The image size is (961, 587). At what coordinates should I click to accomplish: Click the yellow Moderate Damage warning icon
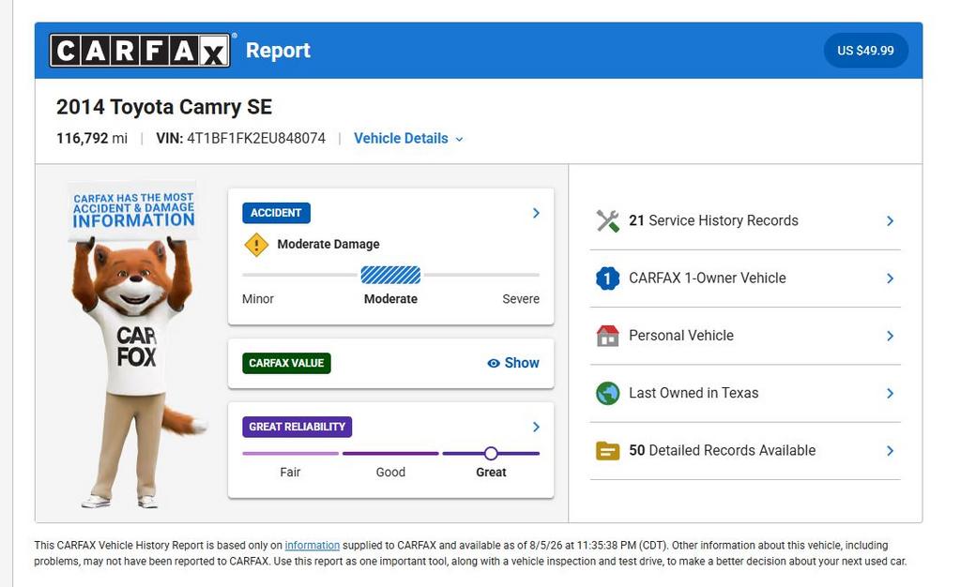tap(256, 245)
